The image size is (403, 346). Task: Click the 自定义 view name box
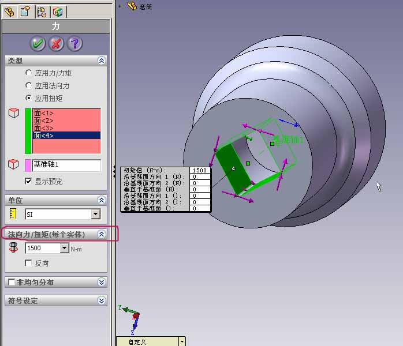(x=148, y=342)
